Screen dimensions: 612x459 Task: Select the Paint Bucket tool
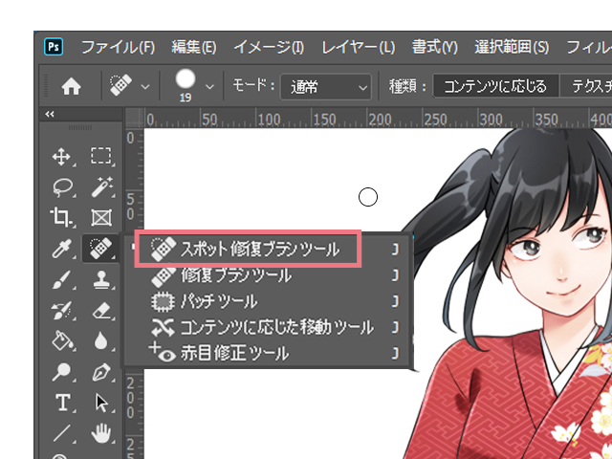click(x=62, y=341)
